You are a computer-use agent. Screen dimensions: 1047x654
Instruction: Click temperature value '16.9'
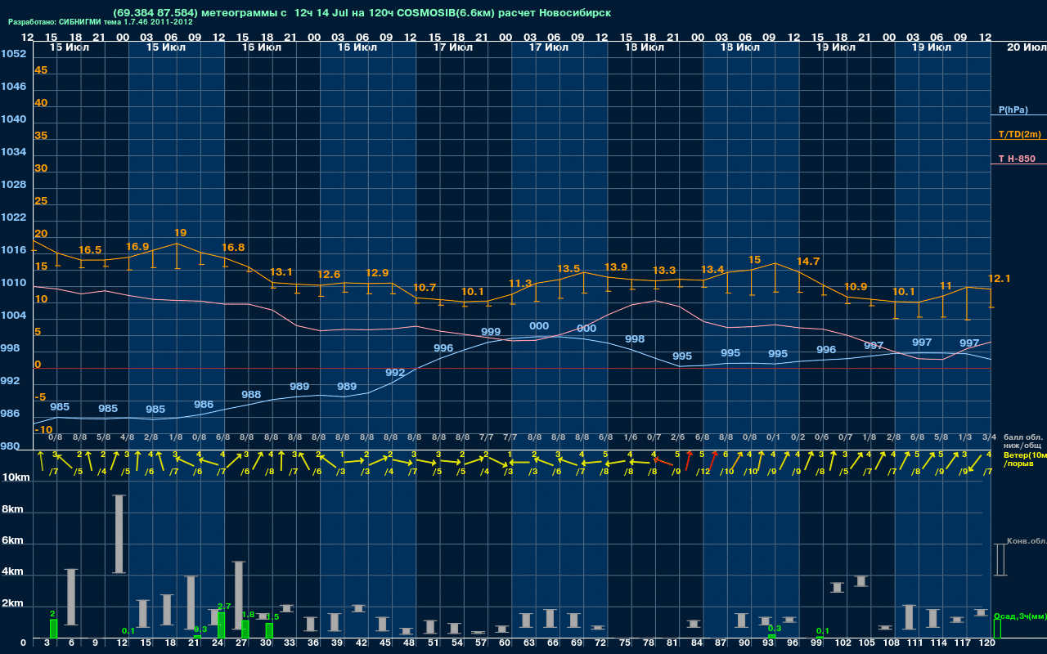(137, 247)
